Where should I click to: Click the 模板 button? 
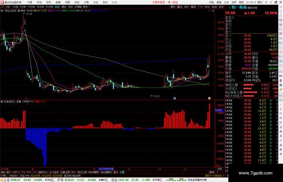tap(212, 172)
